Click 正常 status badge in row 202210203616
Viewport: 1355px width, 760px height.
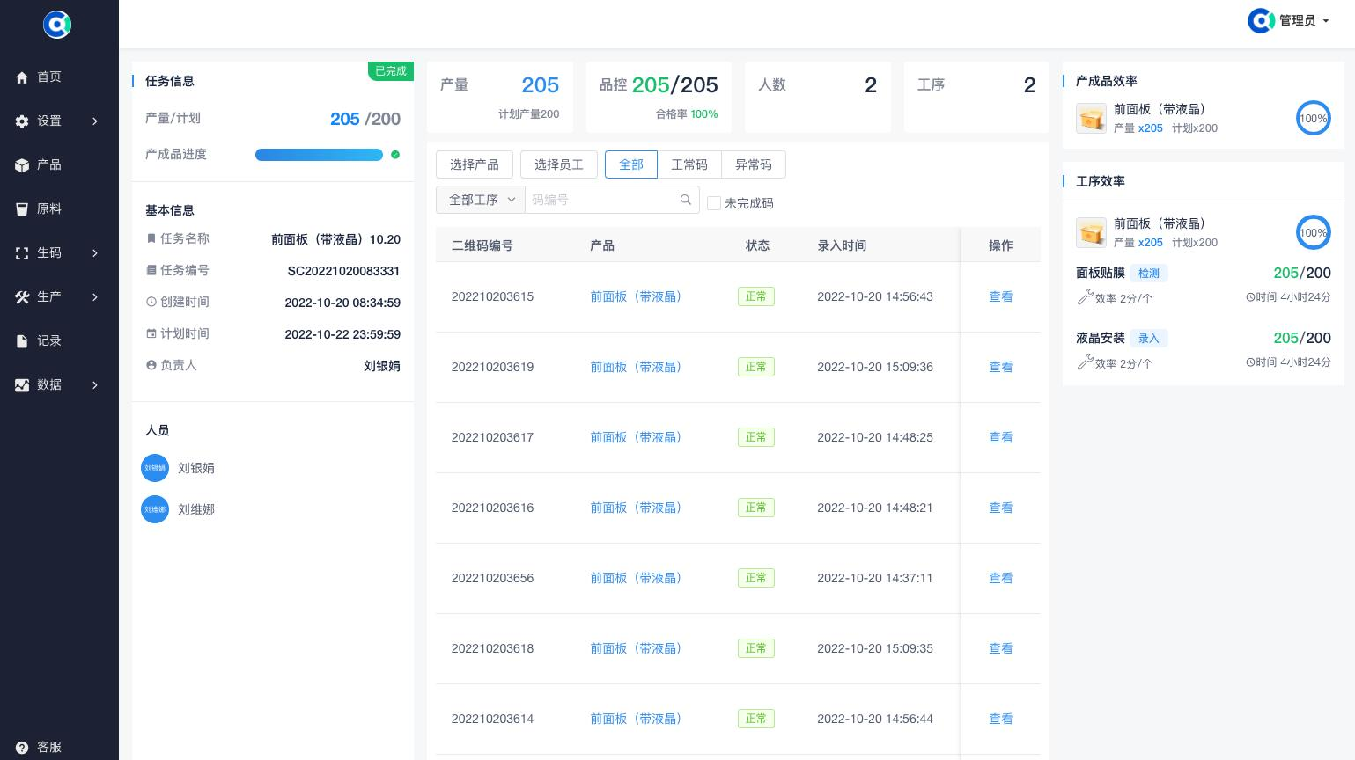click(756, 508)
